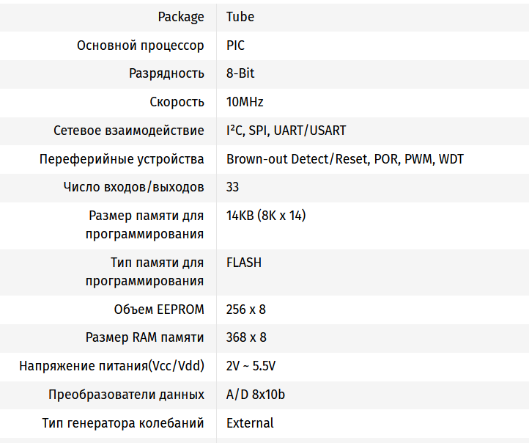The height and width of the screenshot is (443, 529).
Task: Click the "2V ~ 5.5V" voltage value
Action: click(251, 366)
